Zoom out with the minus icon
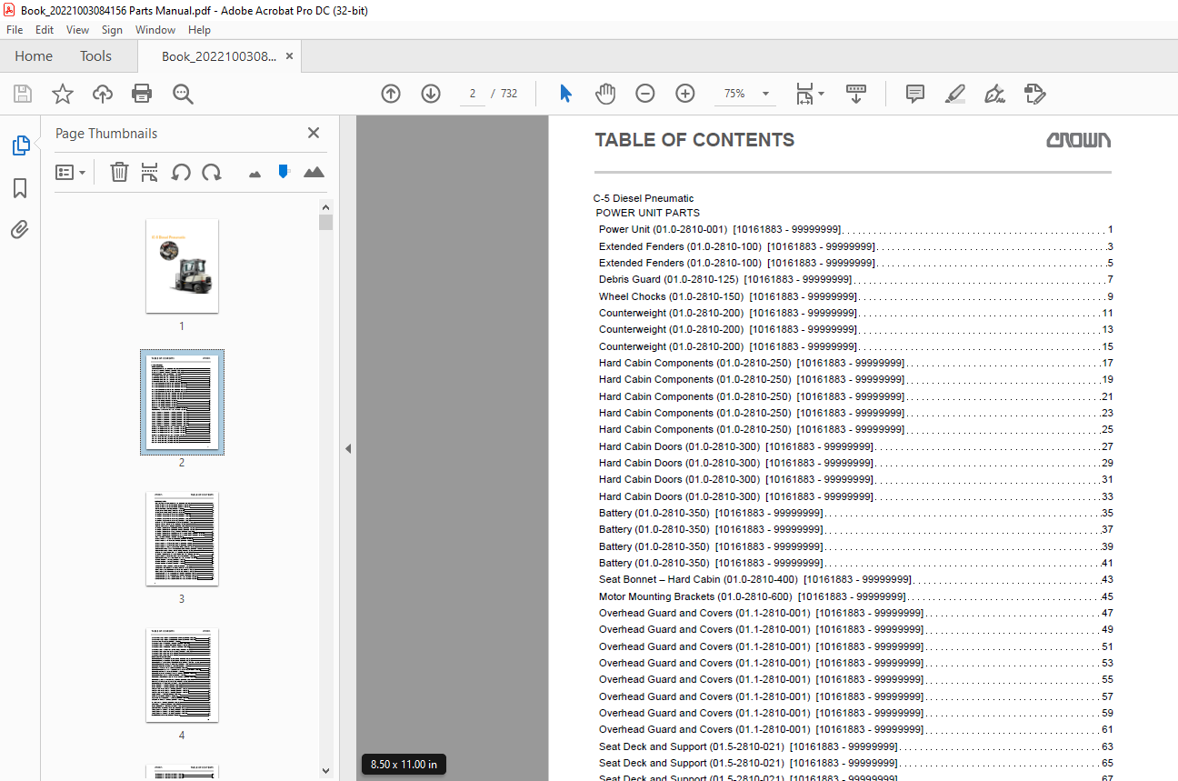Screen dimensions: 1178x781 click(x=644, y=94)
